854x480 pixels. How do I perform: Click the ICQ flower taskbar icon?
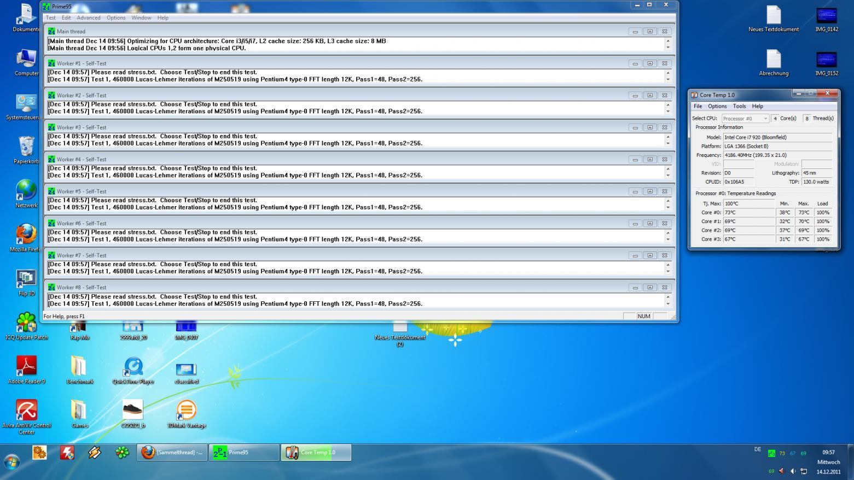(x=122, y=452)
